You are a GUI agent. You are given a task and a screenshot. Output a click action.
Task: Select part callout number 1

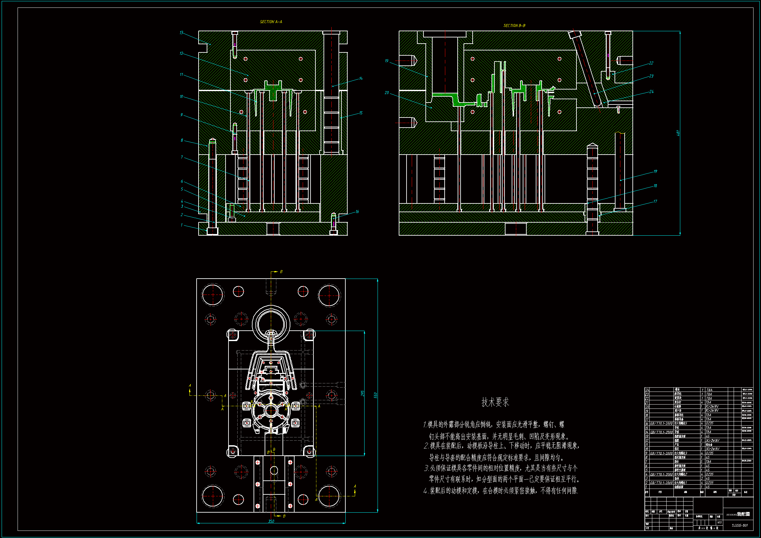pos(182,226)
